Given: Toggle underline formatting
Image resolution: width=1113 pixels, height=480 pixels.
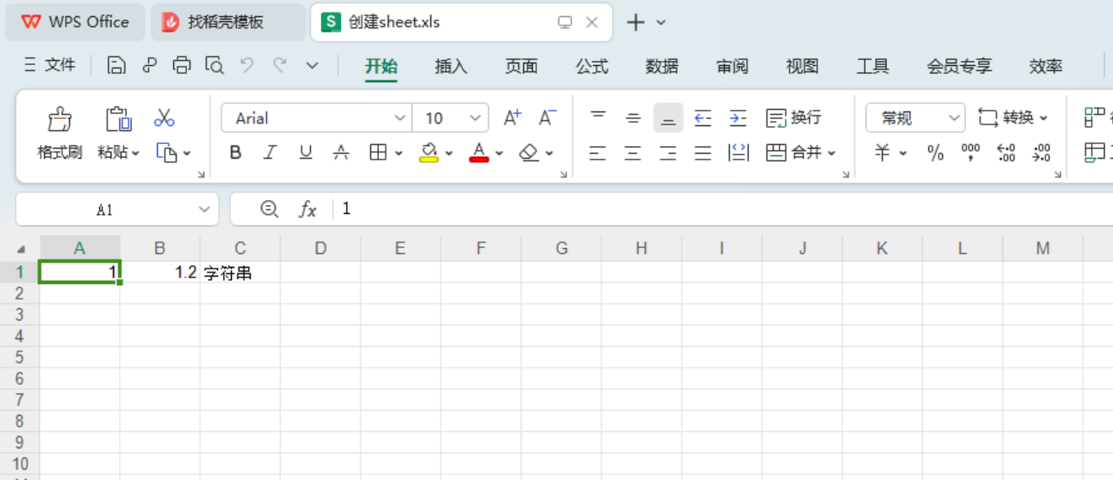Looking at the screenshot, I should [305, 152].
